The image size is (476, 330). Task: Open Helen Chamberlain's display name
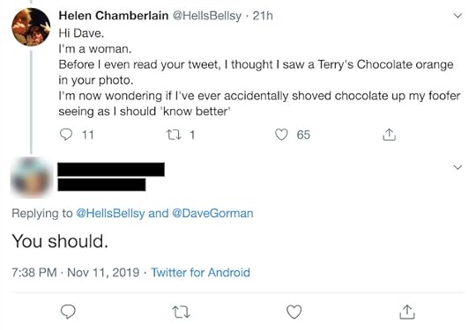coord(114,16)
